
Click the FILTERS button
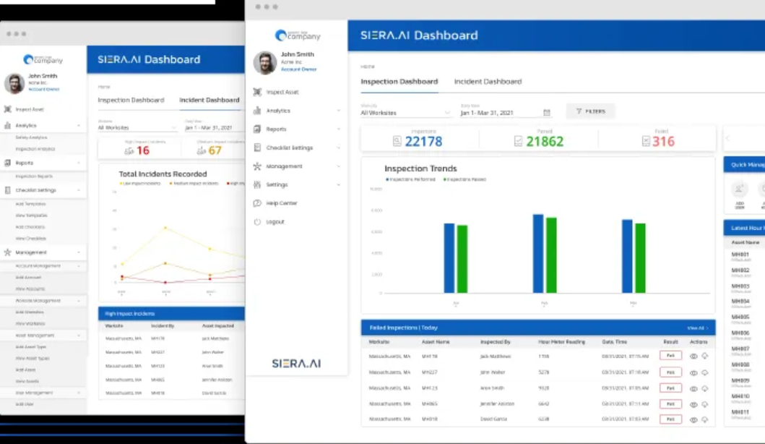point(591,111)
